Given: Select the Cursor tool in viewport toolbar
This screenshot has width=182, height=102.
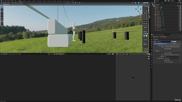Looking at the screenshot, I should tap(2, 10).
